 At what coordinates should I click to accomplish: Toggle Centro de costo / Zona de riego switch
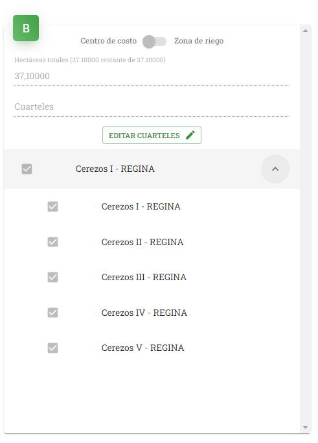[x=154, y=42]
